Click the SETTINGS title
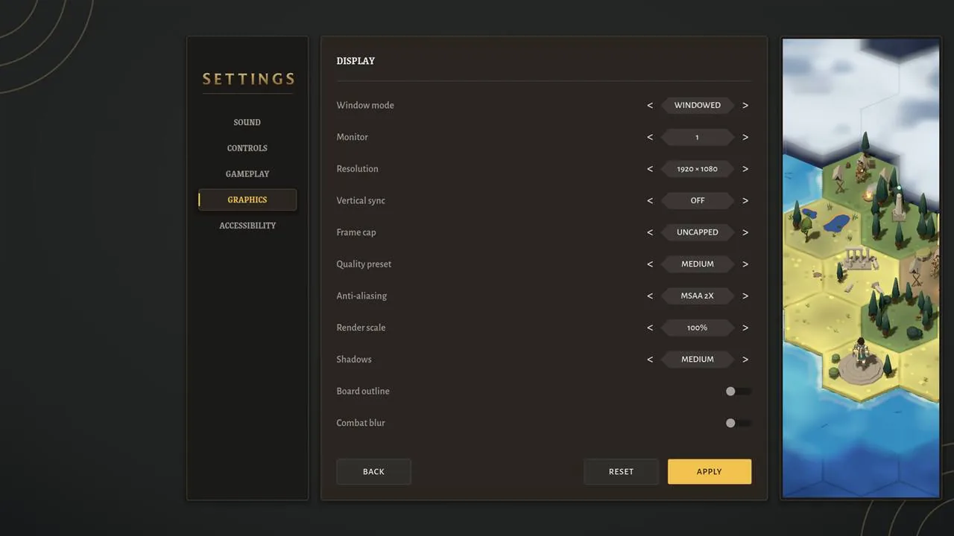954x536 pixels. 248,79
